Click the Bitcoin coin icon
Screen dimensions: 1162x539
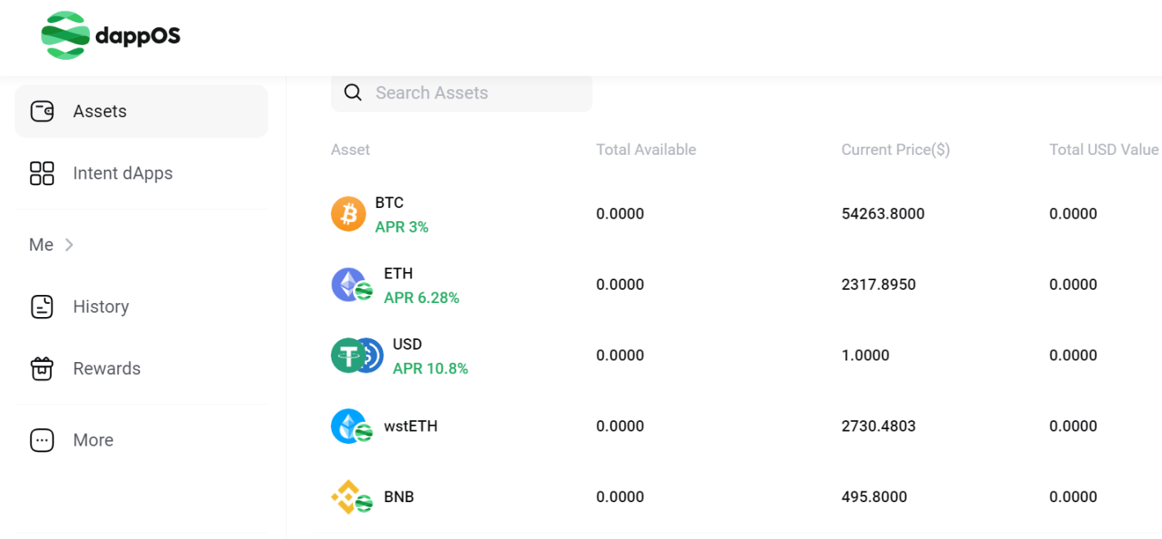point(348,213)
